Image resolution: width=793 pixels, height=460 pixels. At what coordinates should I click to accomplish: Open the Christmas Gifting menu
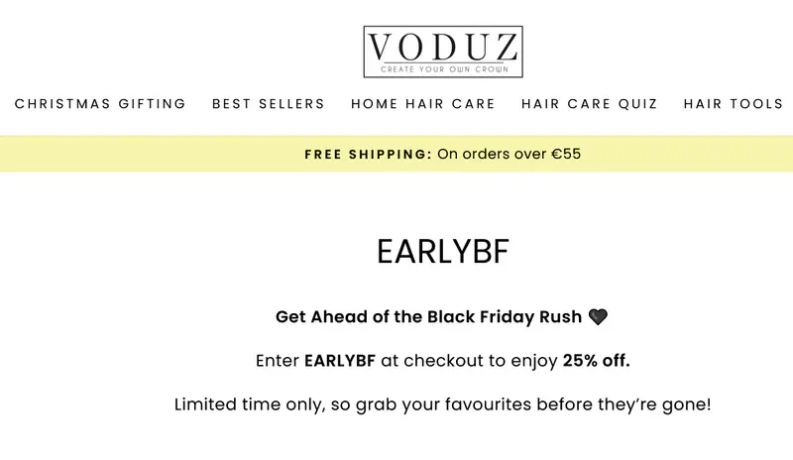(100, 104)
